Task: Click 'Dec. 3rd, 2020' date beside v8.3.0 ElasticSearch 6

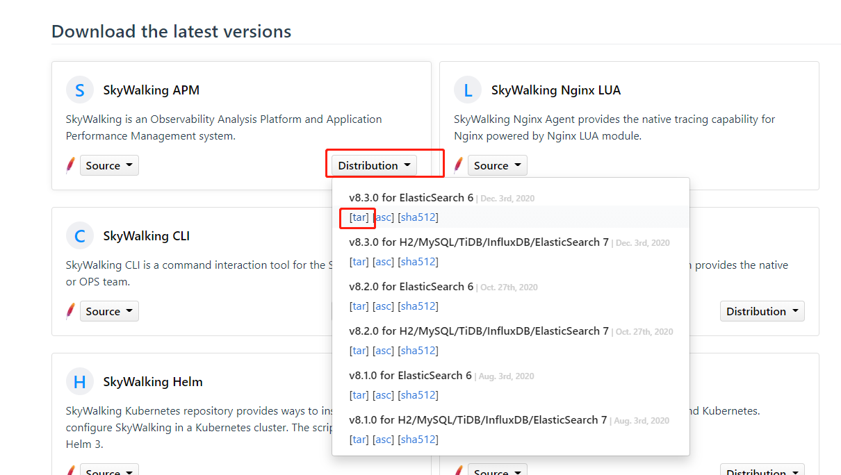Action: click(x=507, y=199)
